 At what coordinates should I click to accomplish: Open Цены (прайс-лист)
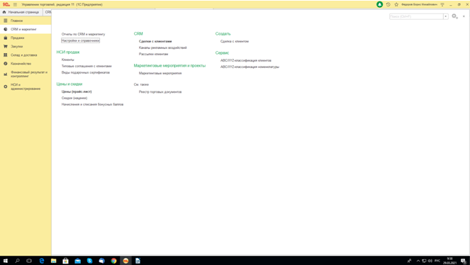click(77, 91)
